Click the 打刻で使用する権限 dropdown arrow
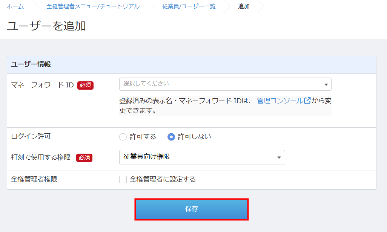Viewport: 387px width, 232px height. (279, 157)
